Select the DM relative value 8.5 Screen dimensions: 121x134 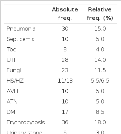coord(100,112)
